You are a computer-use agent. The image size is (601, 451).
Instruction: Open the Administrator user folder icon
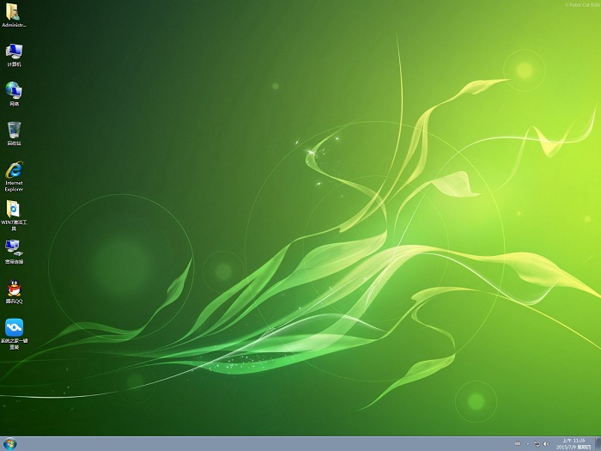14,11
